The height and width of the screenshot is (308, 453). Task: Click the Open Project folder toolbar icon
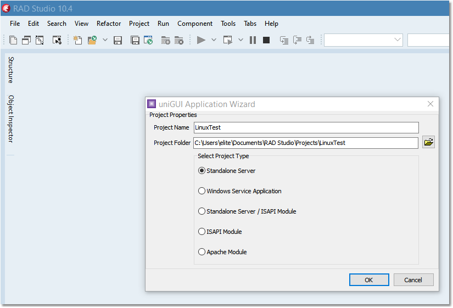[92, 40]
